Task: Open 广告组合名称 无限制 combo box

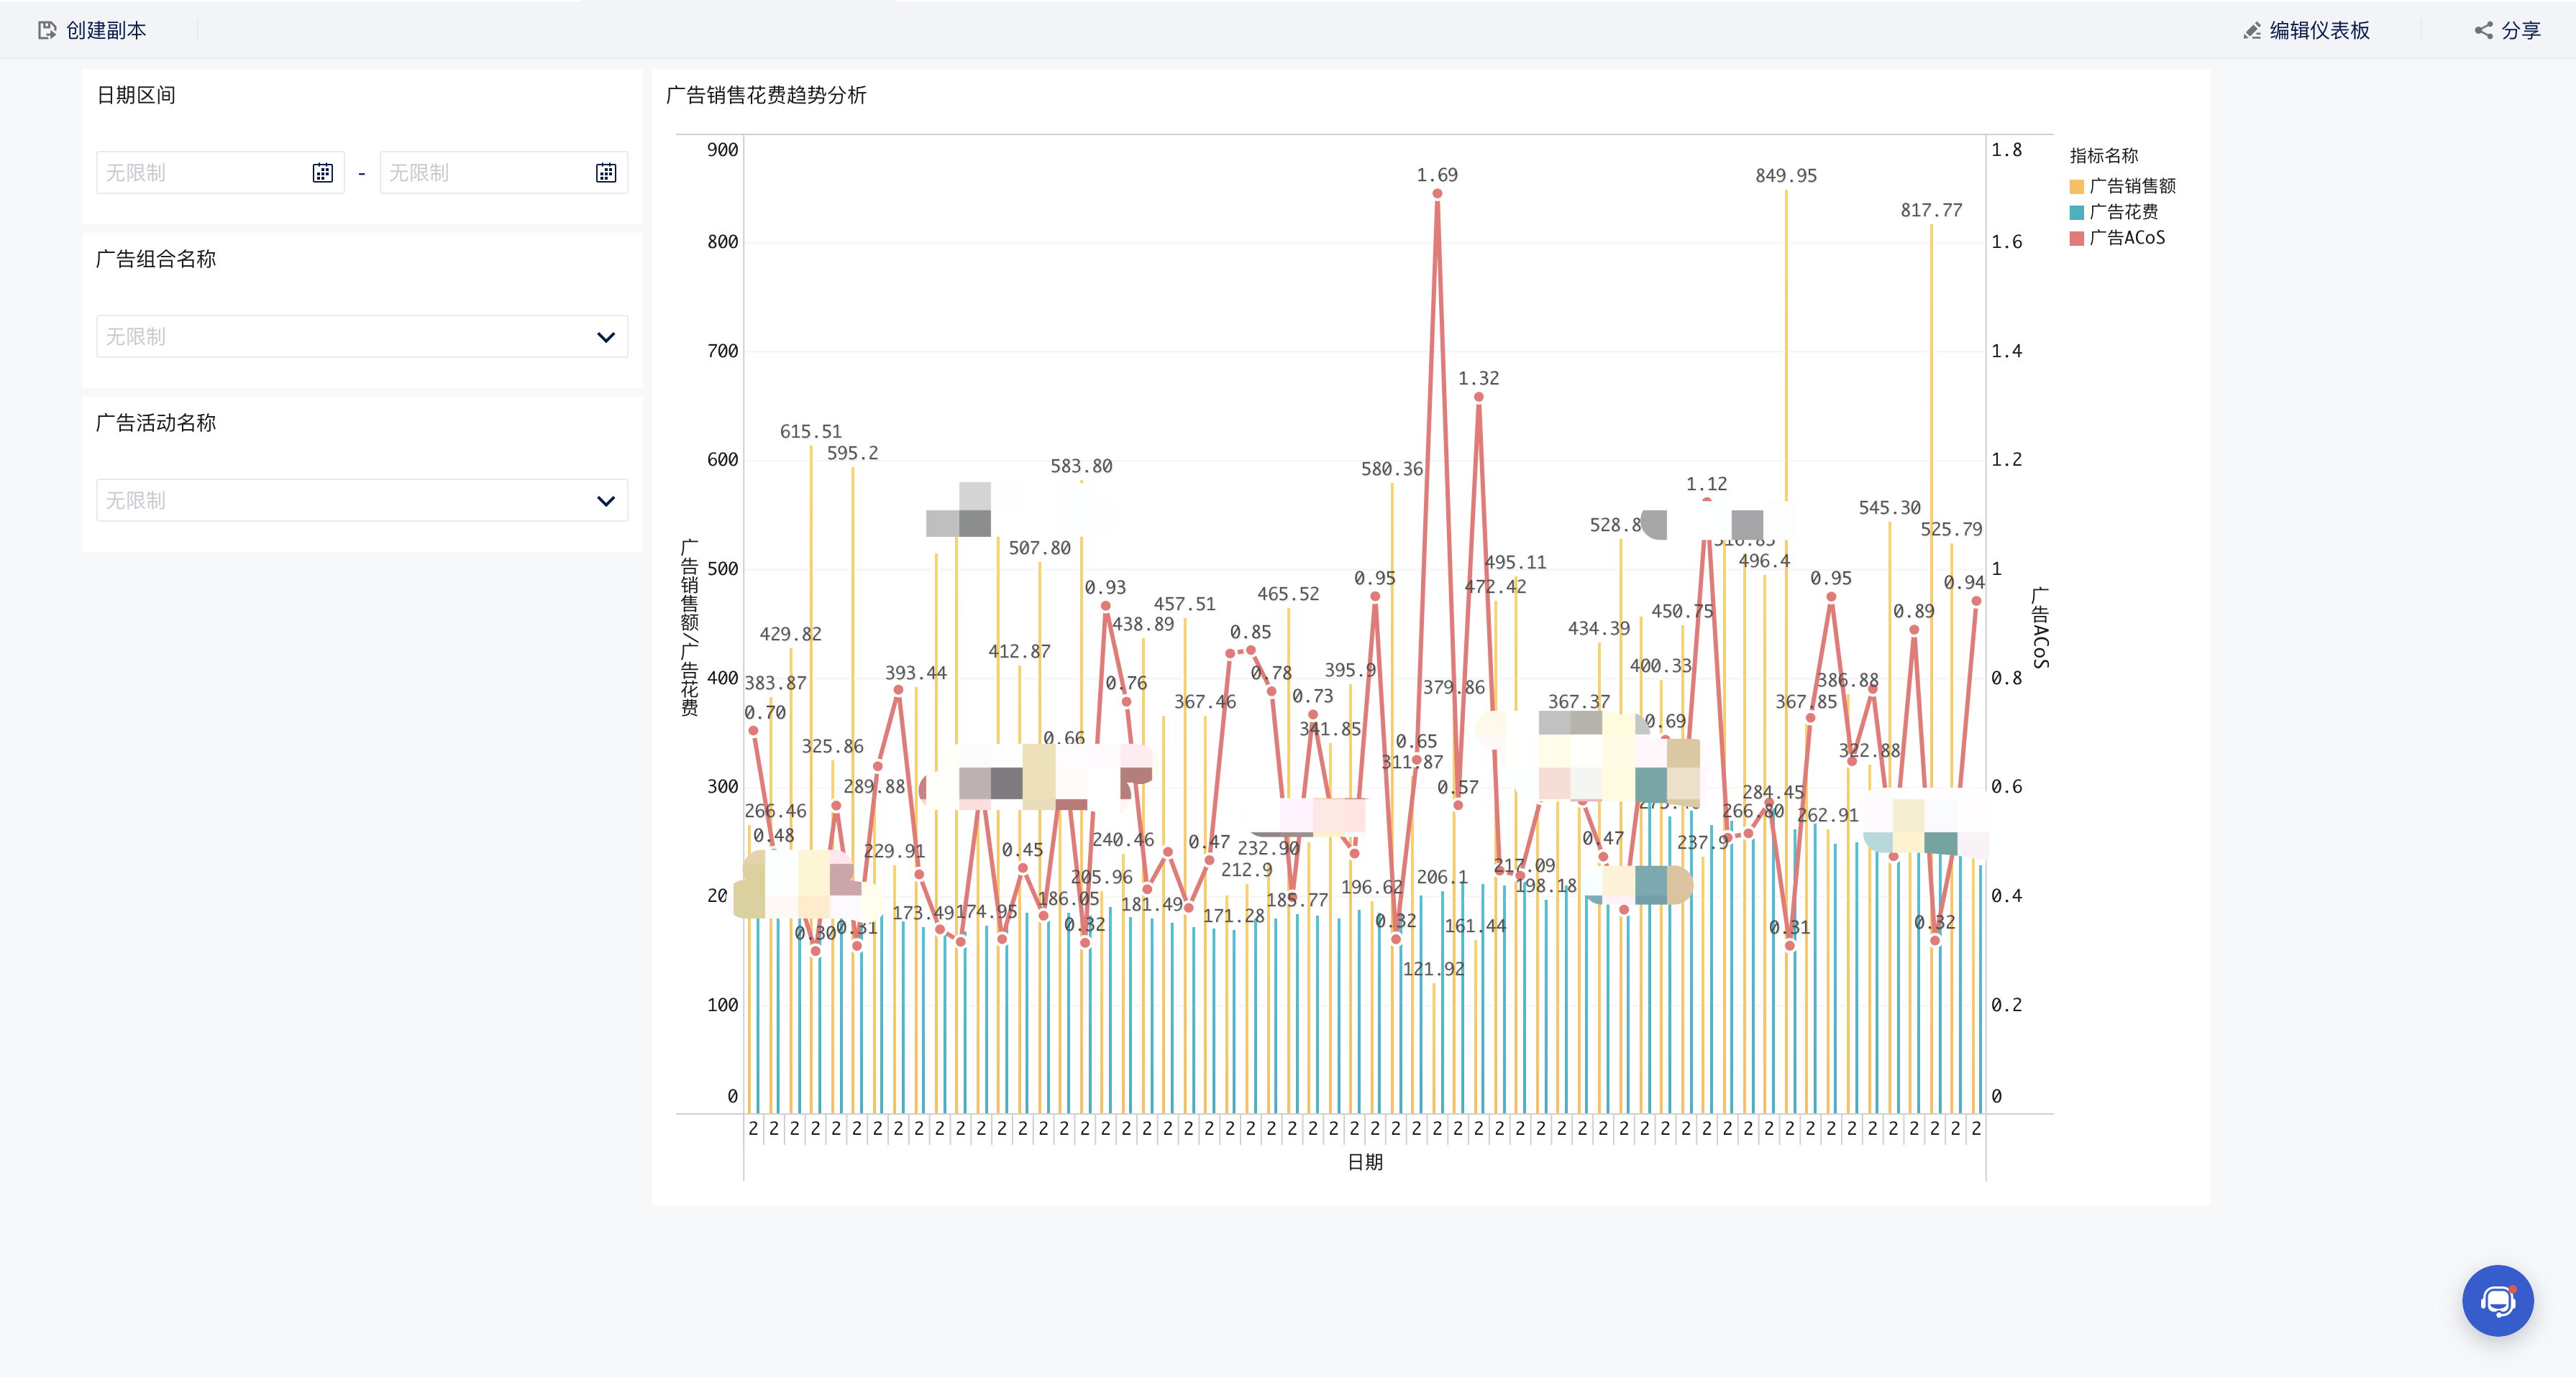Action: tap(340, 337)
